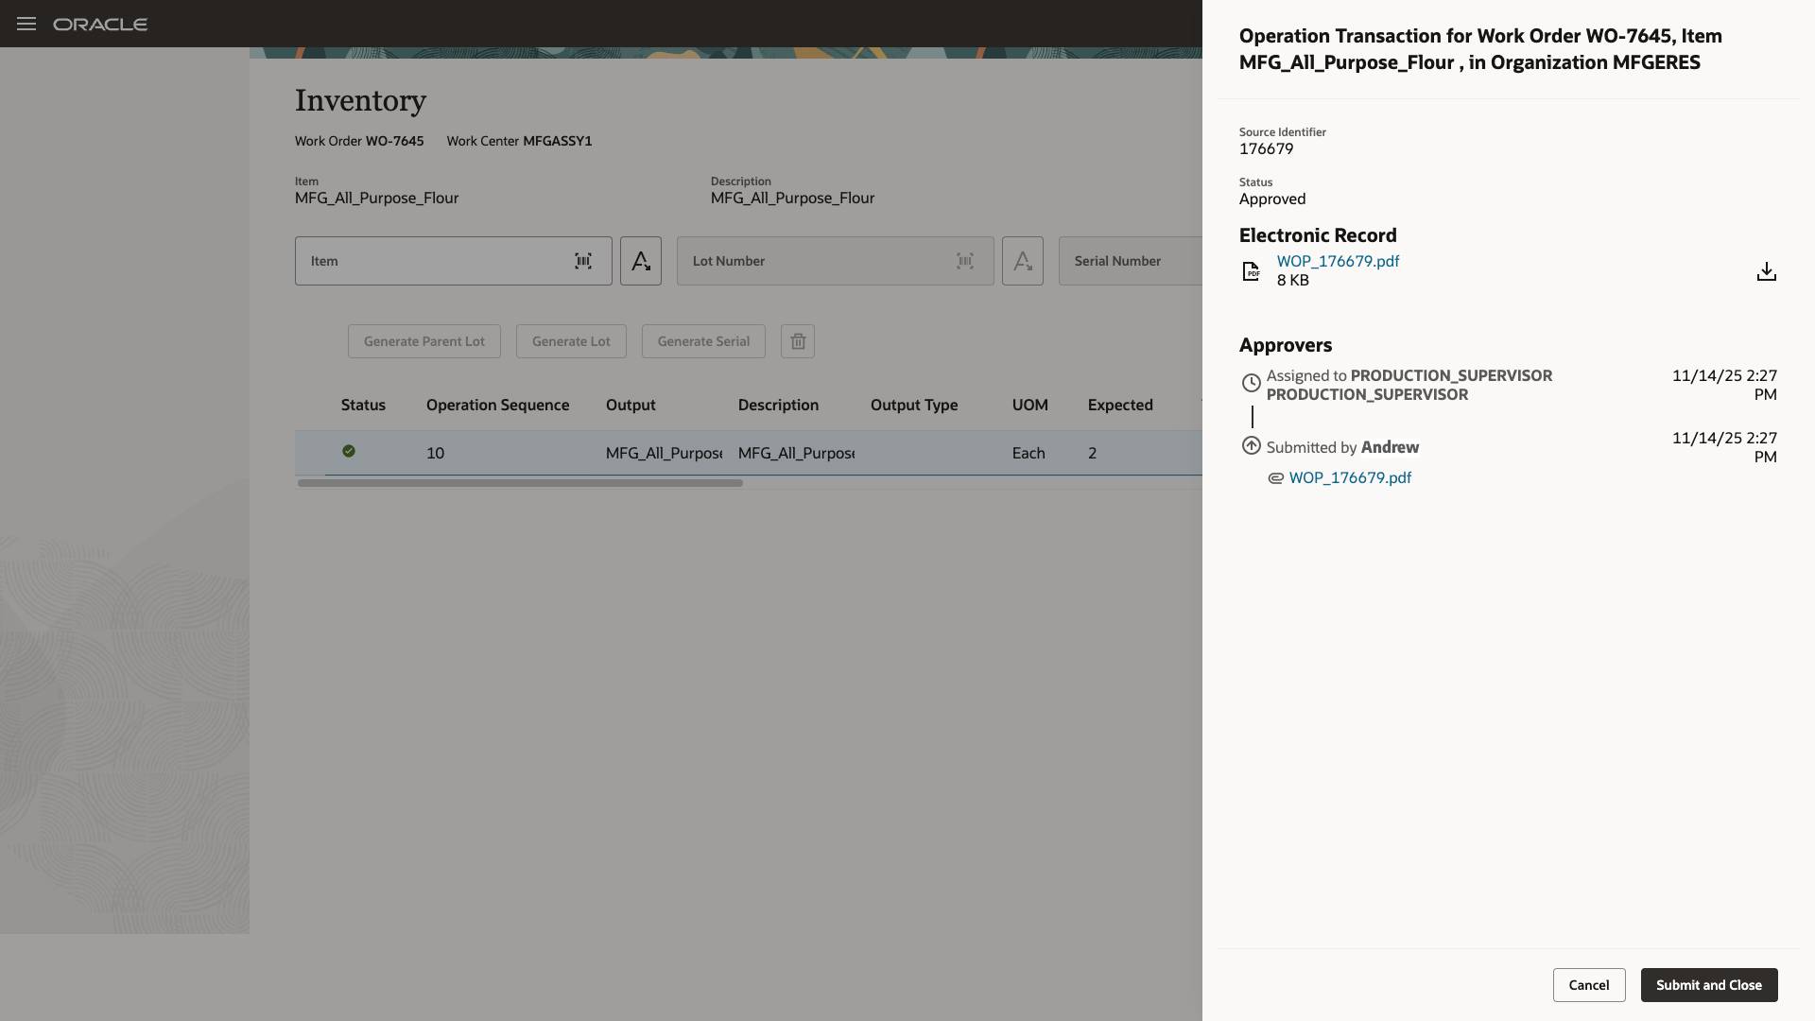
Task: Click the Oracle logo
Action: coord(100,24)
